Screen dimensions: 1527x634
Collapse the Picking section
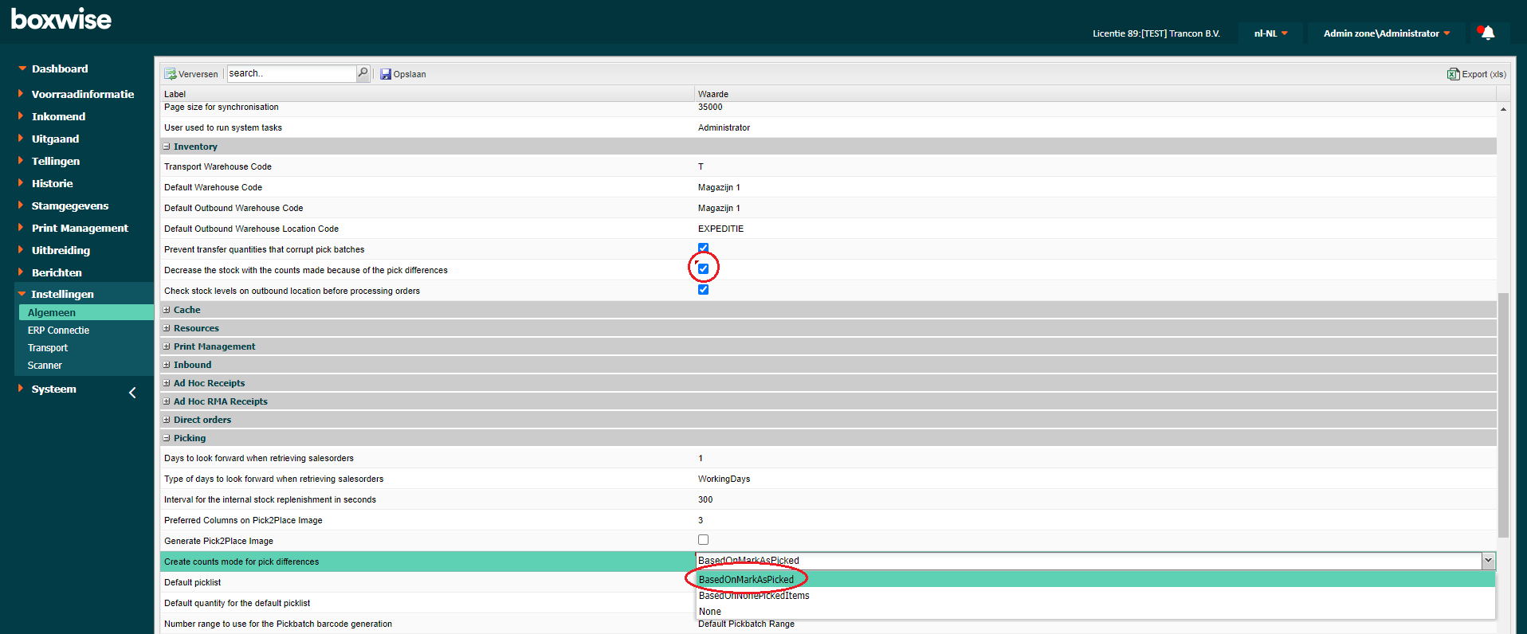coord(167,438)
